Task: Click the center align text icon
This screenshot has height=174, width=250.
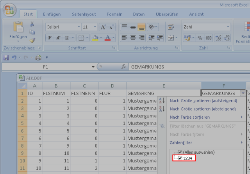Action: (x=133, y=38)
